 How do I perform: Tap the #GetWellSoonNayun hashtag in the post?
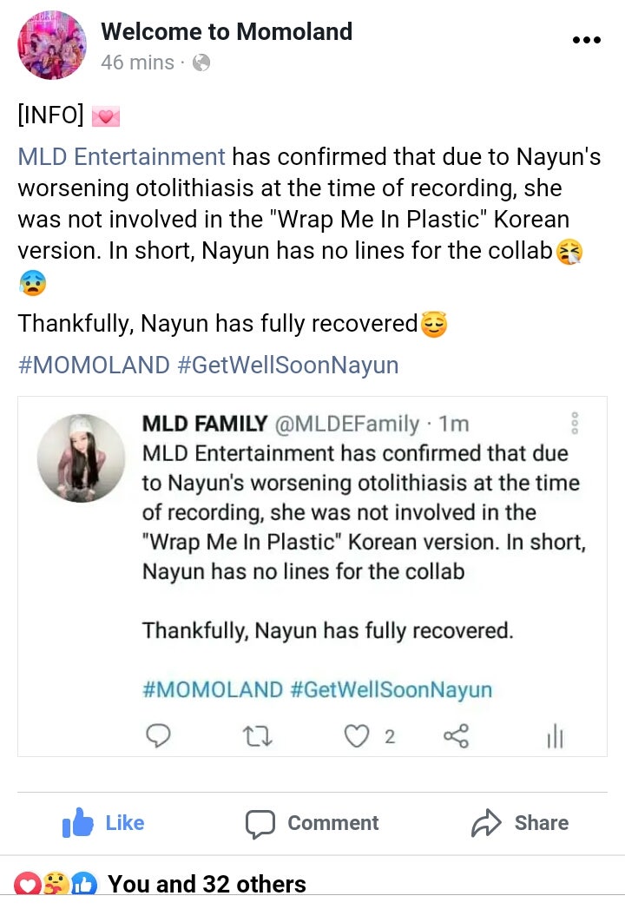coord(288,365)
